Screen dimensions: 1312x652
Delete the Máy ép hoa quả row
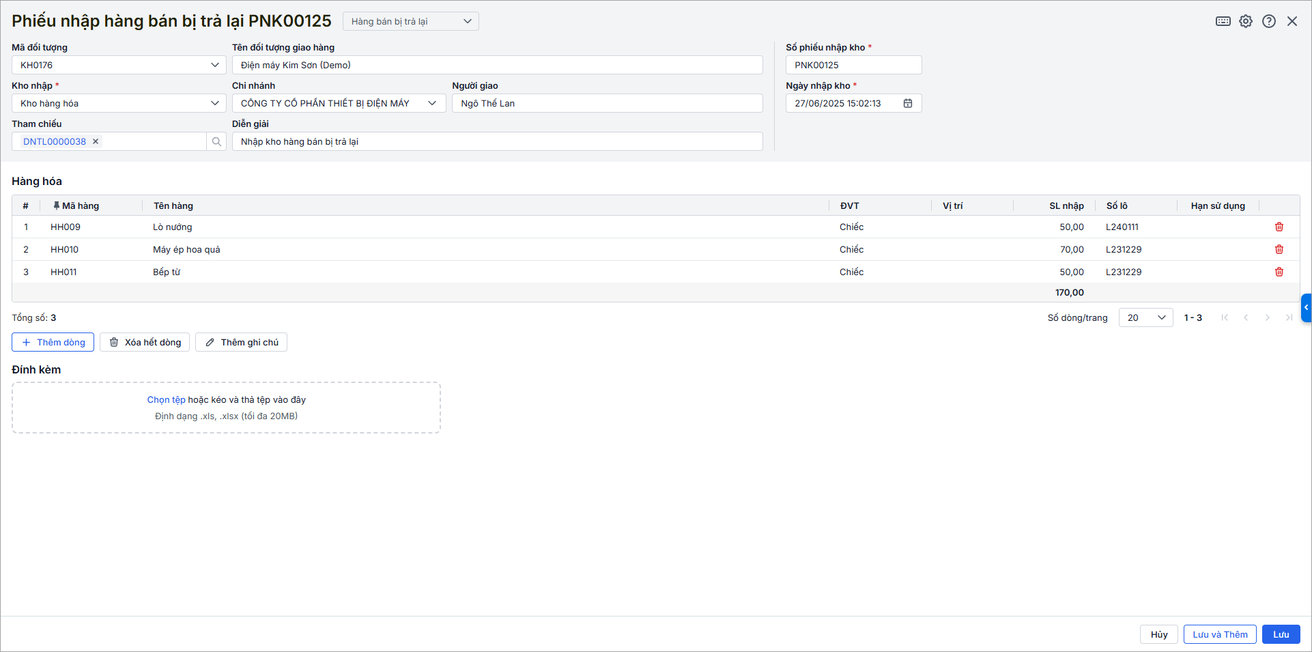(1279, 249)
